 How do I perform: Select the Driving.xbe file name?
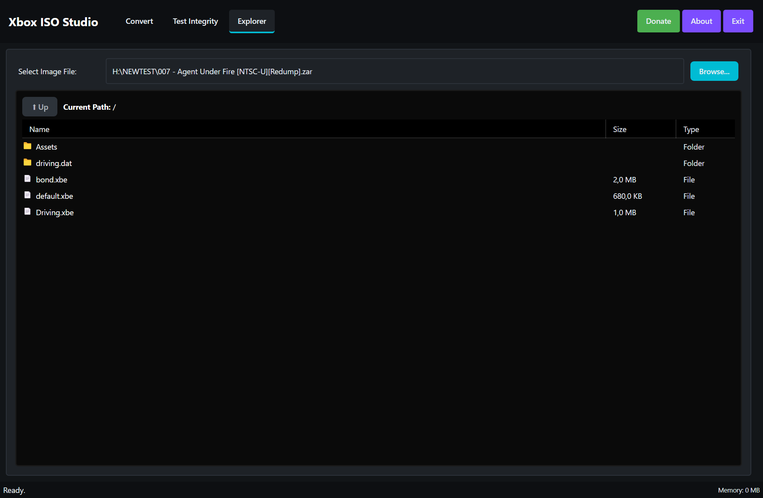(x=55, y=212)
